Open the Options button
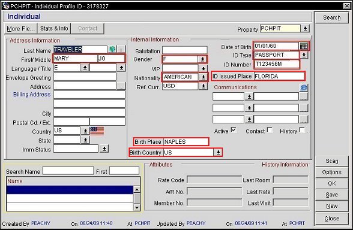This screenshot has height=230, width=353. 331,172
